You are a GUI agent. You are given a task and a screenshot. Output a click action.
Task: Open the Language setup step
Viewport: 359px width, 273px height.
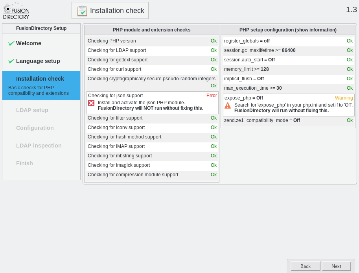coord(38,61)
